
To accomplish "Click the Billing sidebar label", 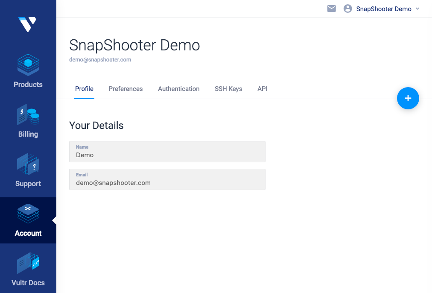I will 28,134.
